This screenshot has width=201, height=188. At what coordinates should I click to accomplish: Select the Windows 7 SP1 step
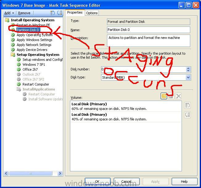[x=34, y=65]
